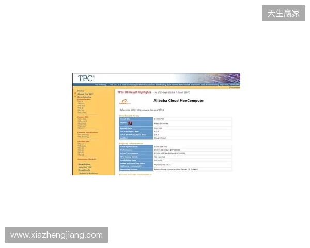Open TPCx-HCI link in sidebar
Screen dimensions: 310x248
[x=82, y=121]
